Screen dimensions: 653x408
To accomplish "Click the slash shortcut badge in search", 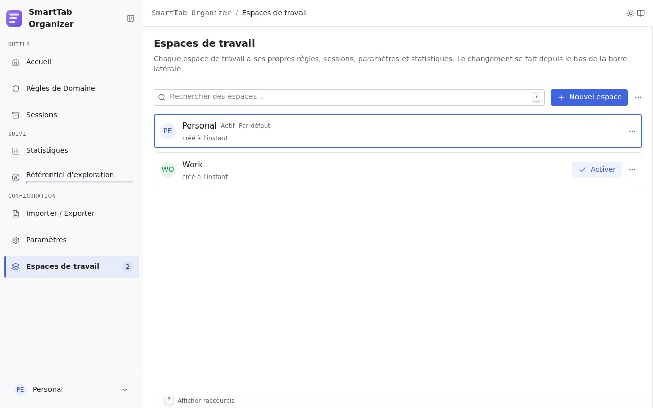I will [x=536, y=97].
